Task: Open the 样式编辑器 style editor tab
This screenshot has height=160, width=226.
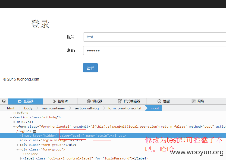Action: [x=129, y=101]
